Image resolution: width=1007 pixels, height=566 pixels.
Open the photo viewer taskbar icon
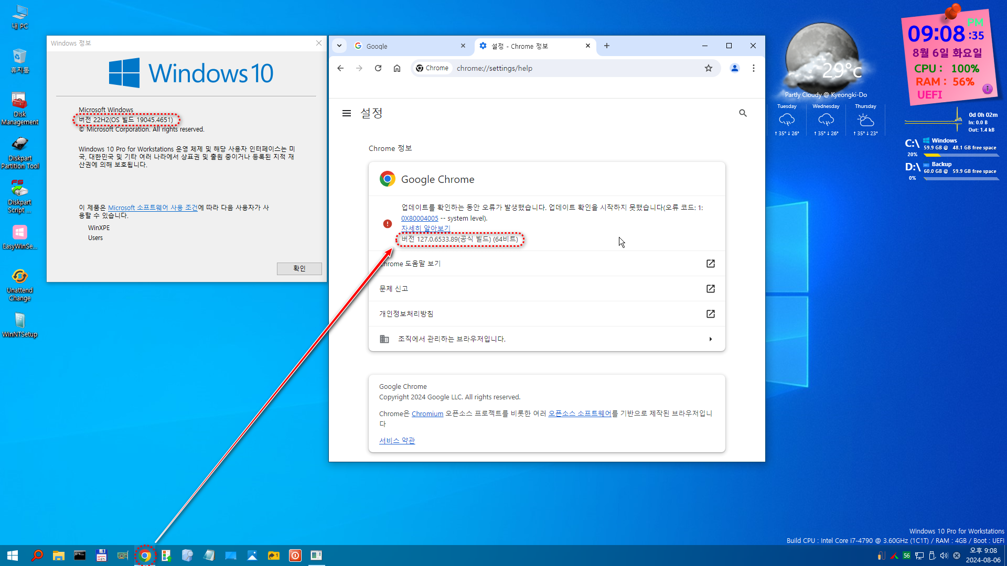[252, 556]
